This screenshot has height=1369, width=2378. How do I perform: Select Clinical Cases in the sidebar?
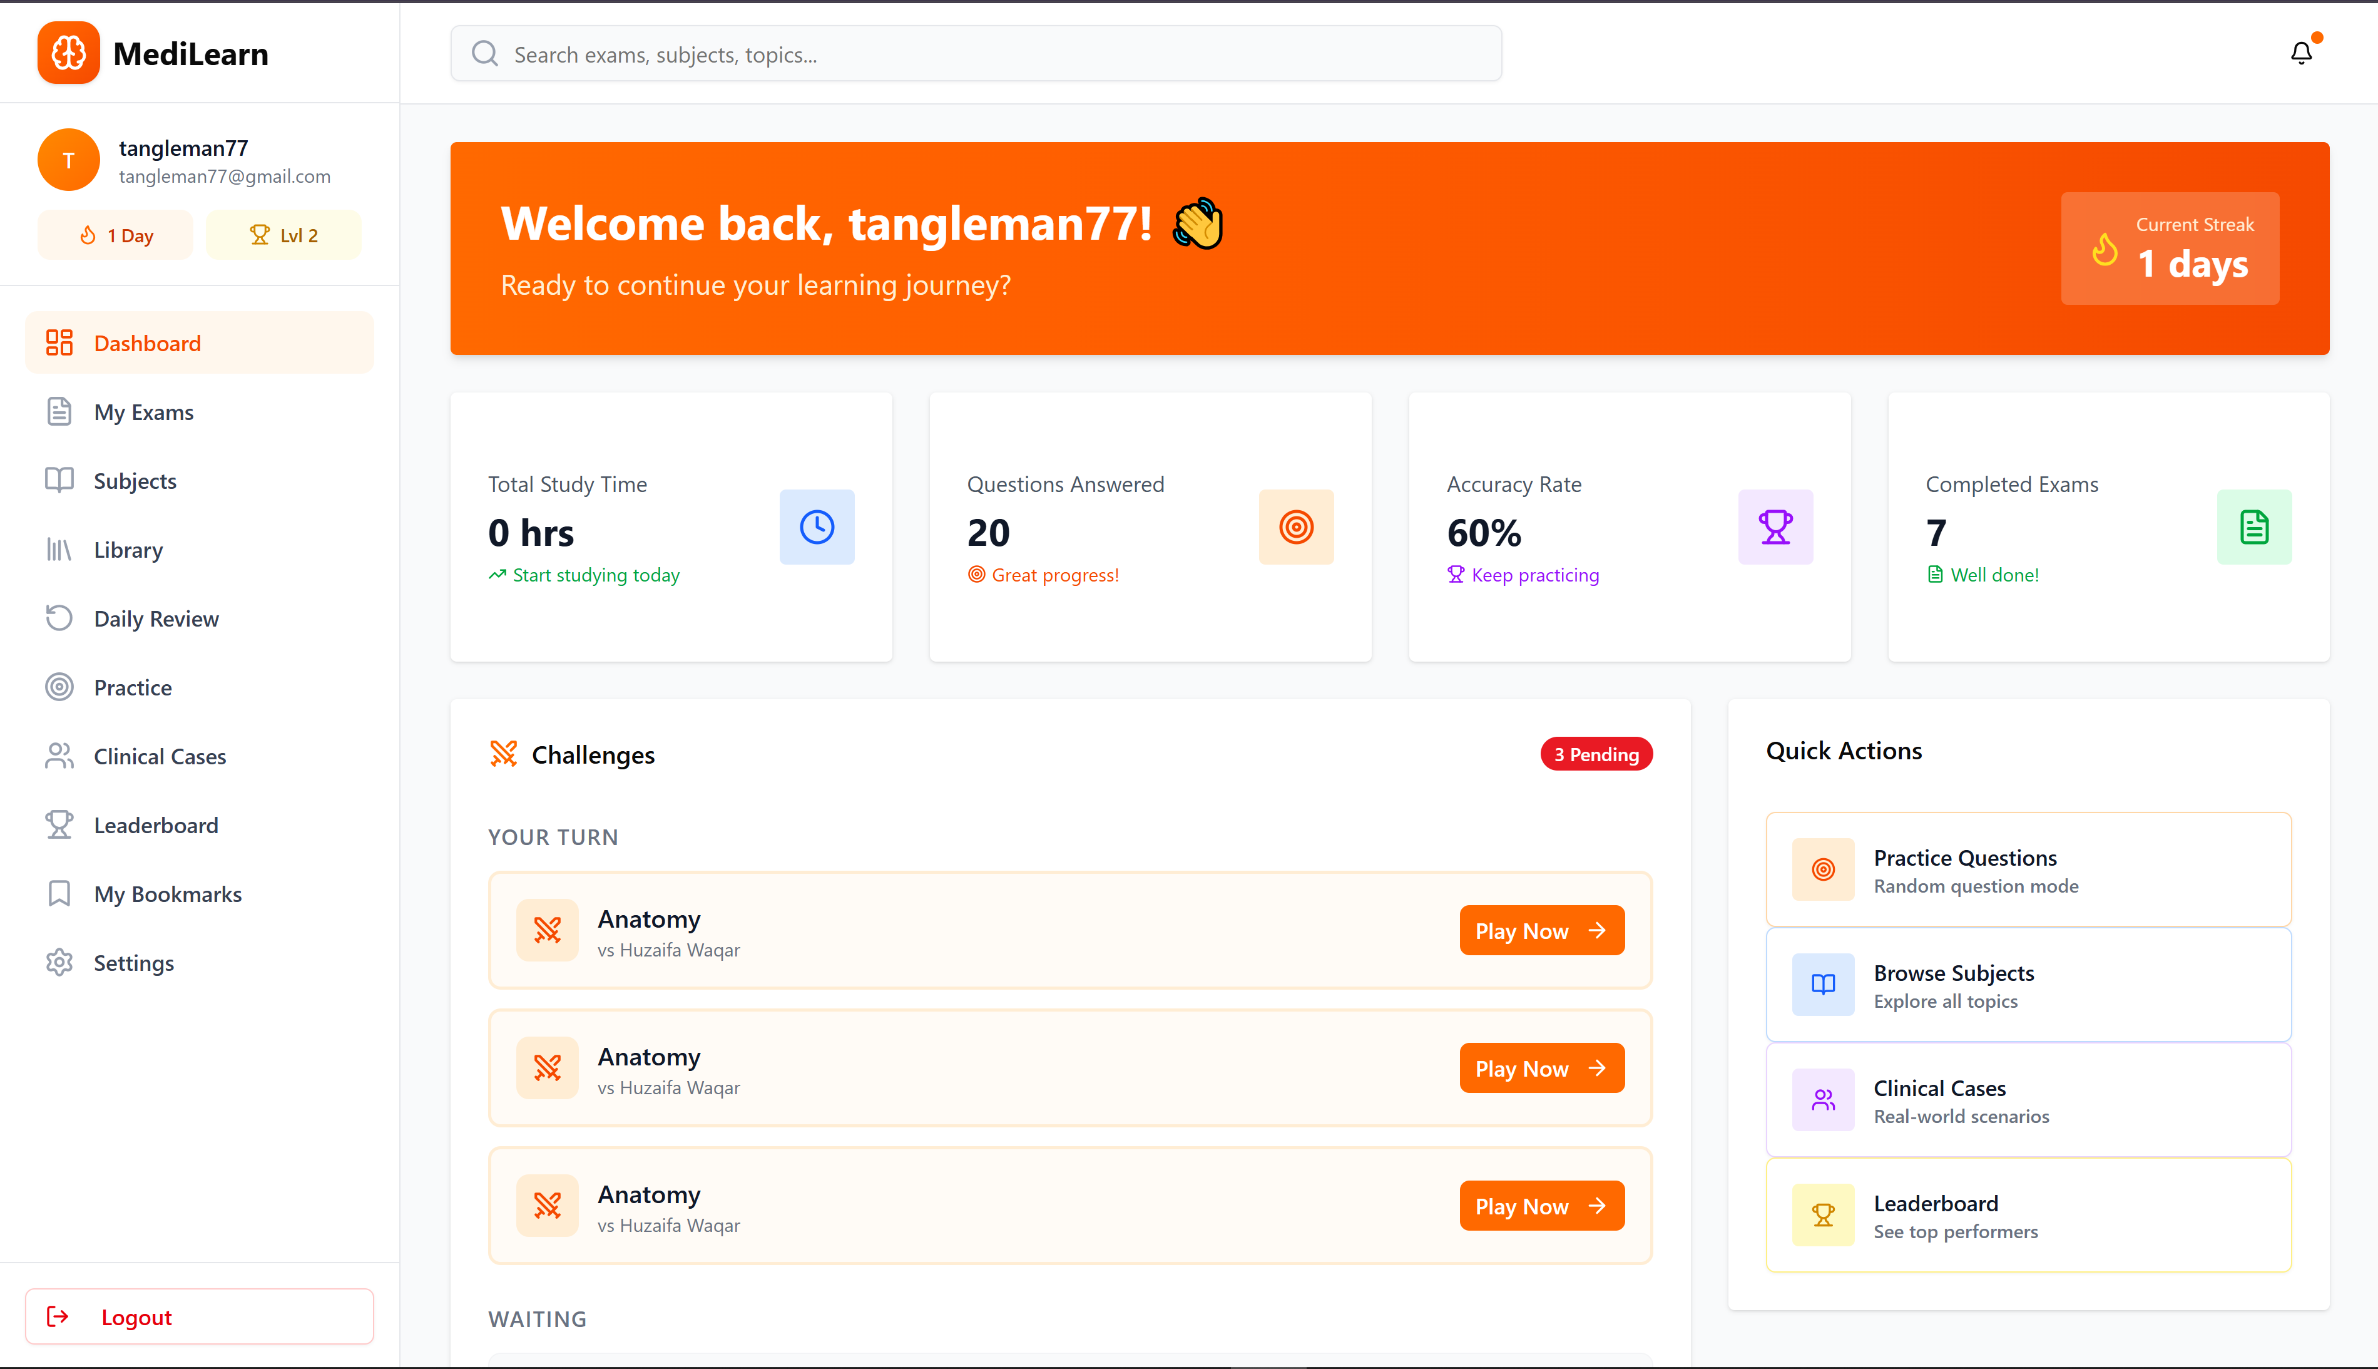[x=159, y=756]
